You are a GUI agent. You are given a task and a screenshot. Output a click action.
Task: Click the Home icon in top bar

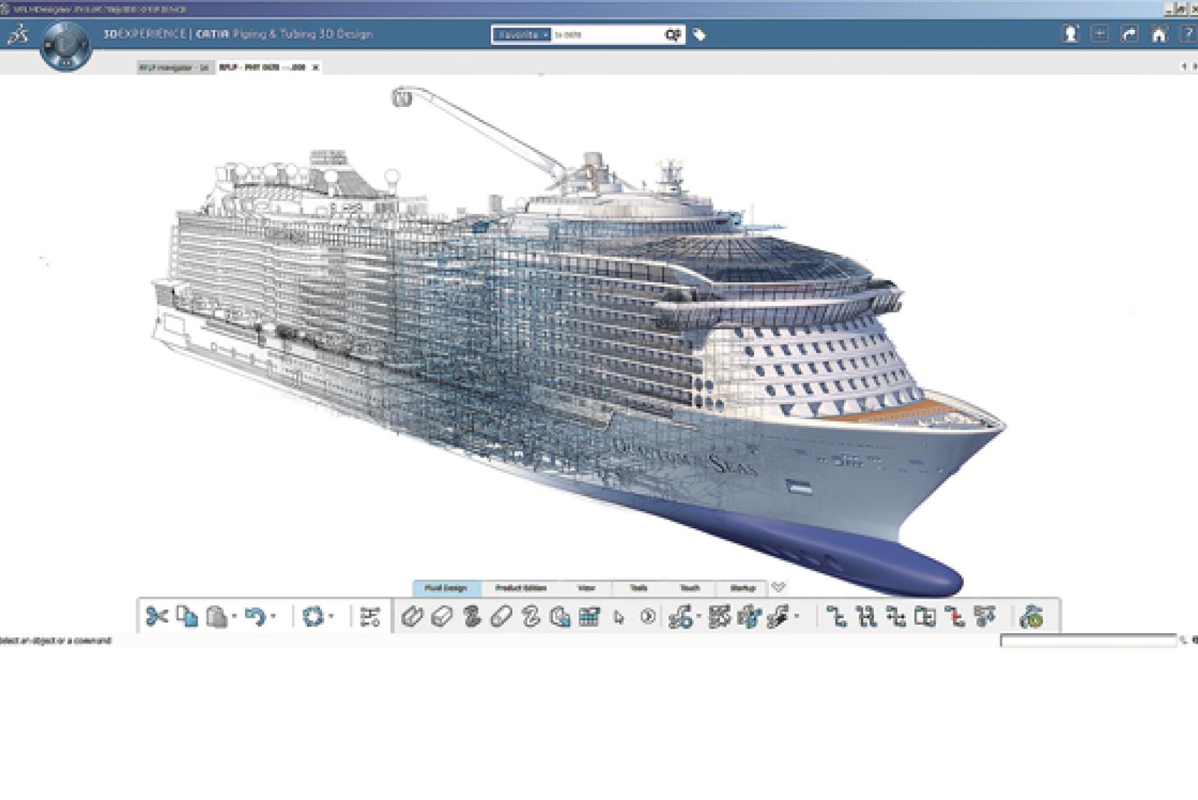[1158, 34]
